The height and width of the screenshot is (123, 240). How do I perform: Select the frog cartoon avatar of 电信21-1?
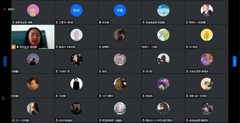pos(163,35)
